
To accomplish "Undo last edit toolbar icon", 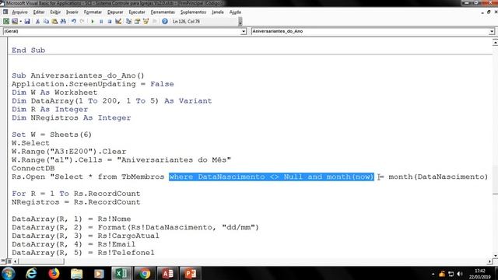I will [x=74, y=21].
